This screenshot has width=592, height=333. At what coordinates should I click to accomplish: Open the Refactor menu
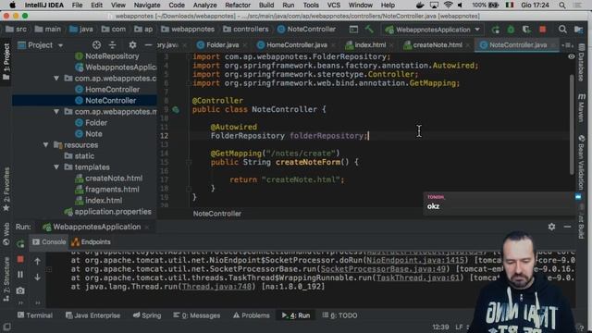(238, 5)
